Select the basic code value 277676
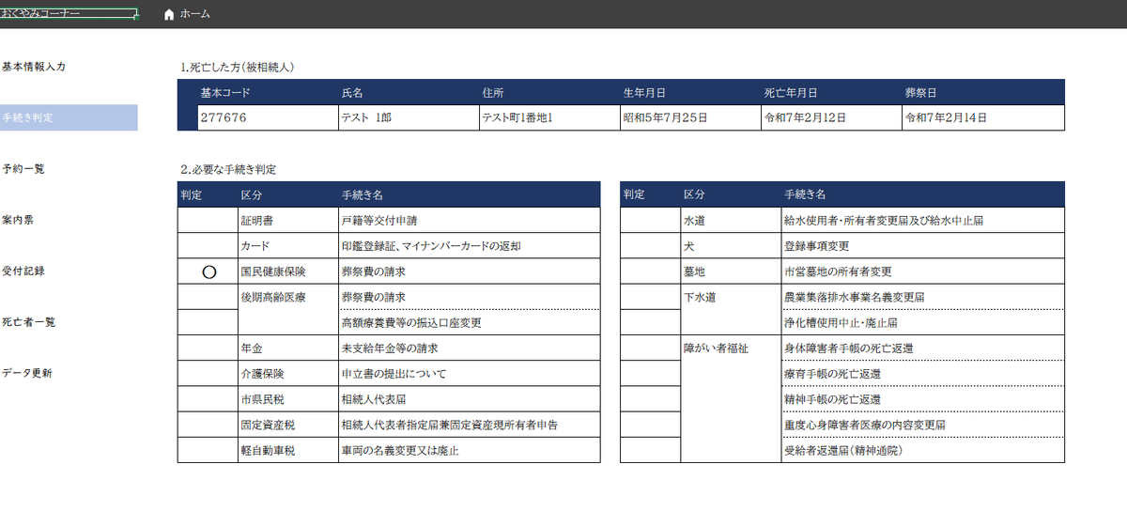 point(266,117)
